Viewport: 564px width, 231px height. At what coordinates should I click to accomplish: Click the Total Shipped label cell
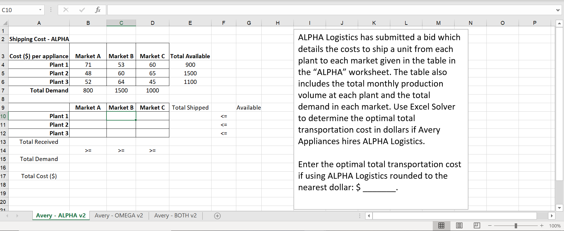pos(190,108)
